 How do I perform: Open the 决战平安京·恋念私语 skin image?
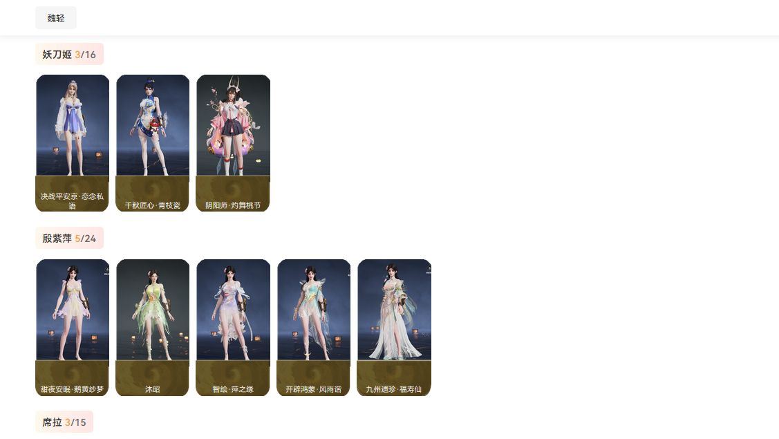(x=73, y=125)
